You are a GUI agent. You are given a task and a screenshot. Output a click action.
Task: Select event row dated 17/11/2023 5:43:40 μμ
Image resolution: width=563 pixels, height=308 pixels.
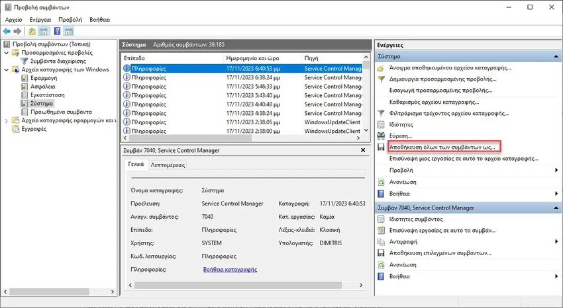pyautogui.click(x=242, y=95)
